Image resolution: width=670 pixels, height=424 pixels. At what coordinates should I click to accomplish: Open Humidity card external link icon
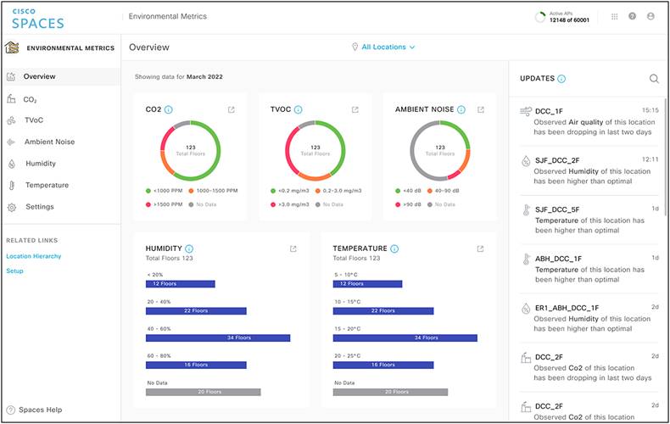point(293,248)
